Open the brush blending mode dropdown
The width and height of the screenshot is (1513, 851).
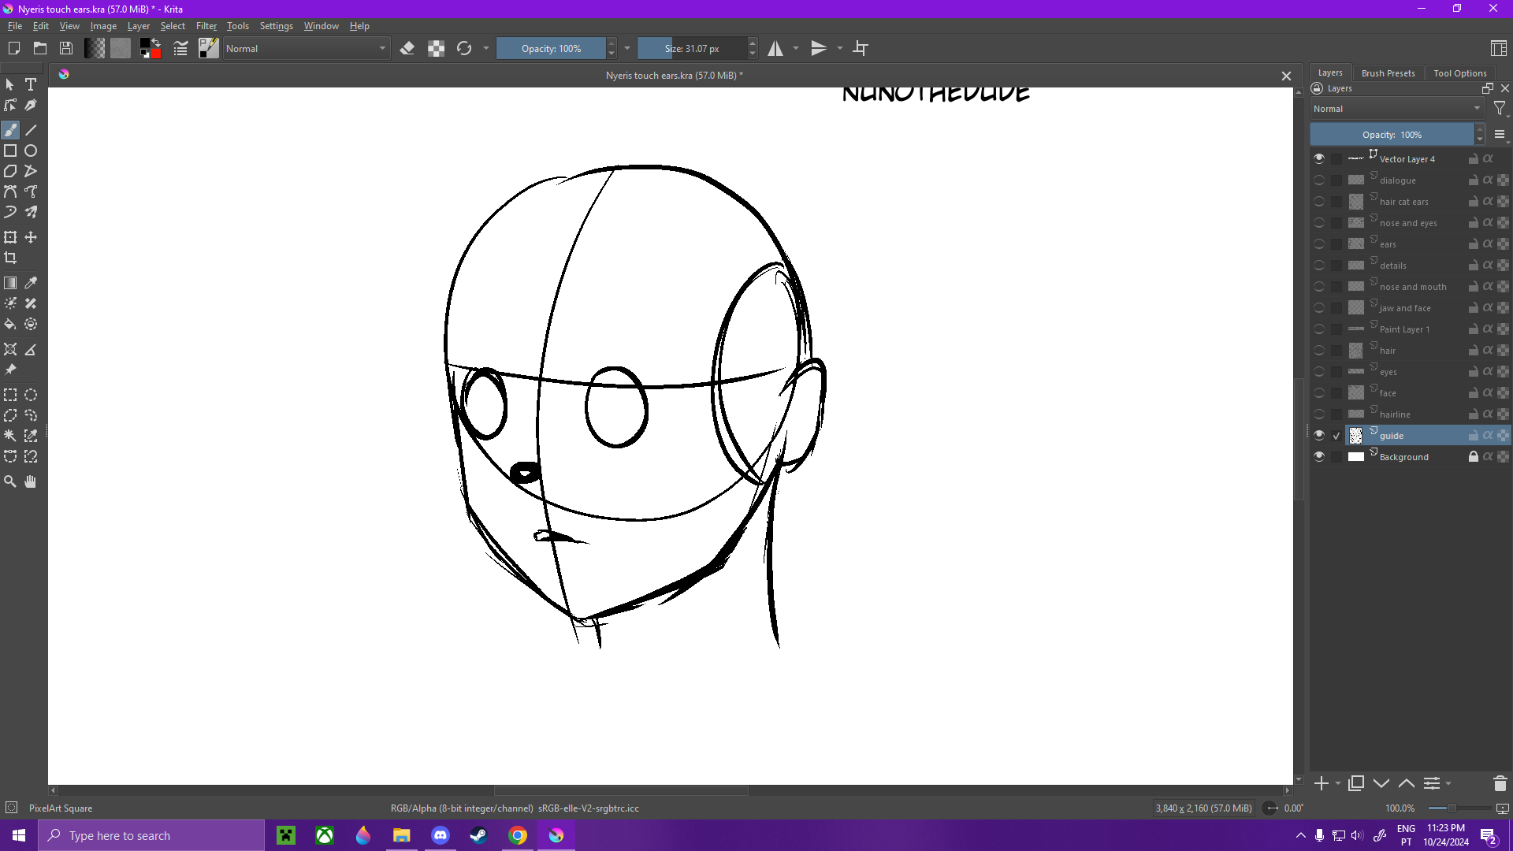(306, 49)
